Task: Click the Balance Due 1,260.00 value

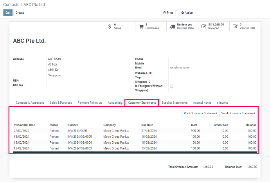Action: [252, 167]
